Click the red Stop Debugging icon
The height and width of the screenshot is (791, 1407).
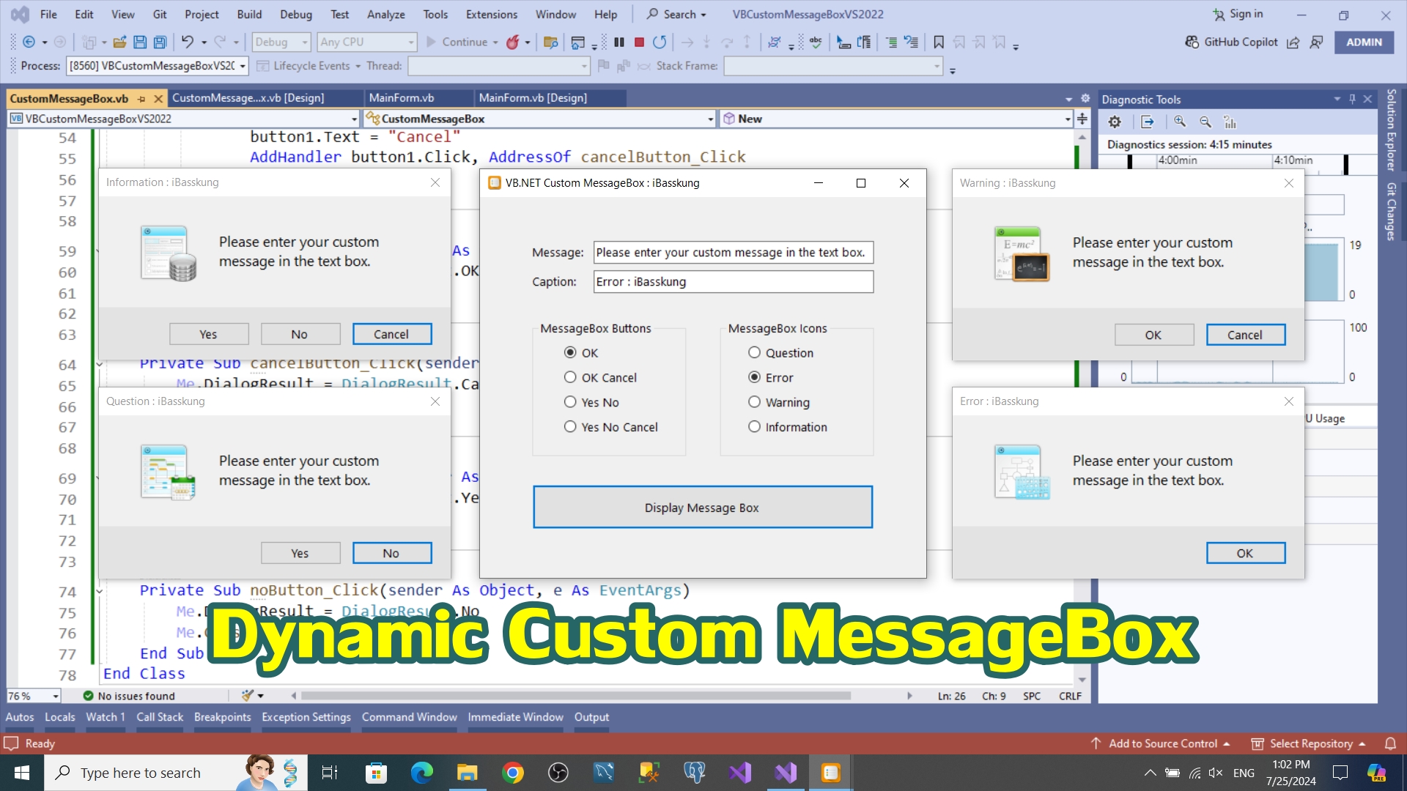[639, 42]
